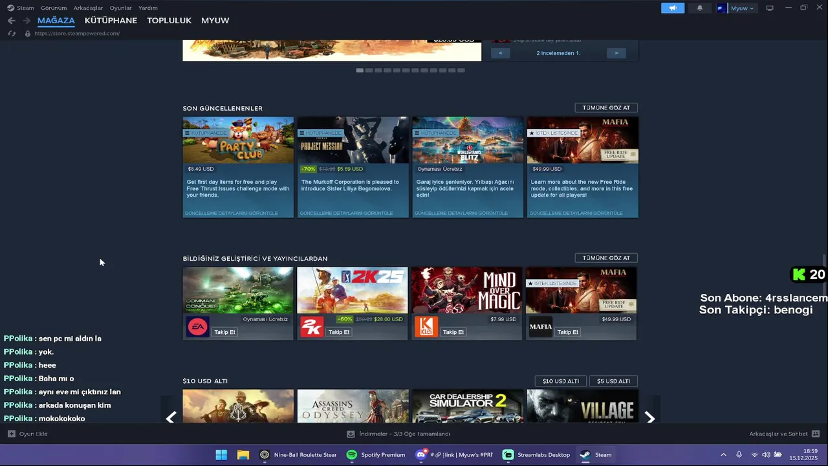This screenshot has height=466, width=828.
Task: Open the Discord taskbar window
Action: pyautogui.click(x=454, y=454)
